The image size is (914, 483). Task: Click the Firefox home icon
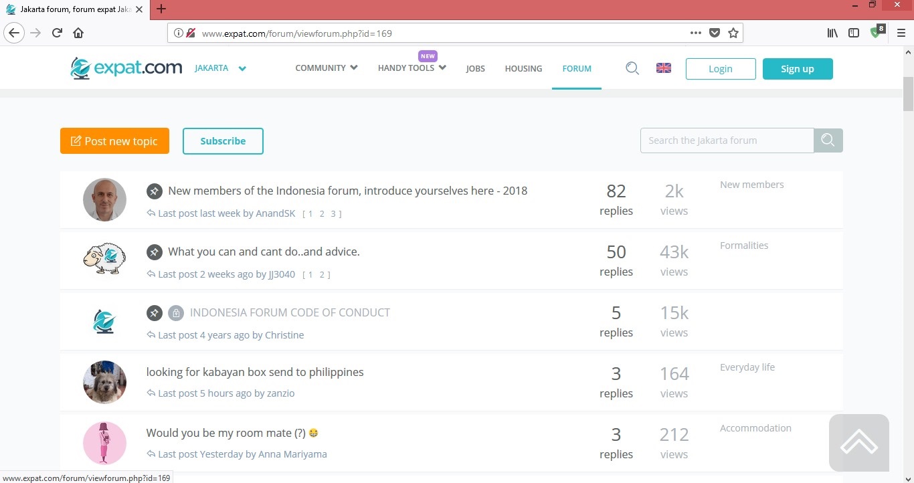click(78, 33)
